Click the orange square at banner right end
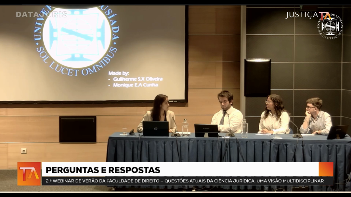Image resolution: width=351 pixels, height=197 pixels. coord(326,169)
